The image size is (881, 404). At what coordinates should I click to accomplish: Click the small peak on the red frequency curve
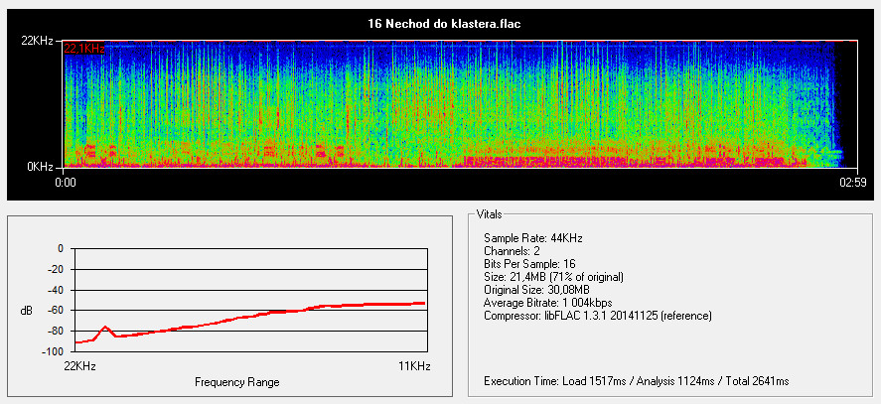[105, 327]
